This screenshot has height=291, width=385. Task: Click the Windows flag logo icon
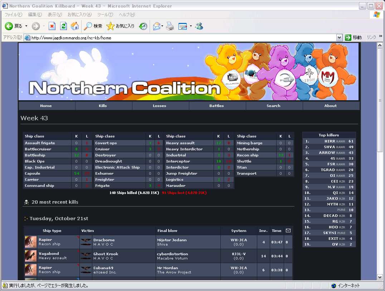coord(377,14)
